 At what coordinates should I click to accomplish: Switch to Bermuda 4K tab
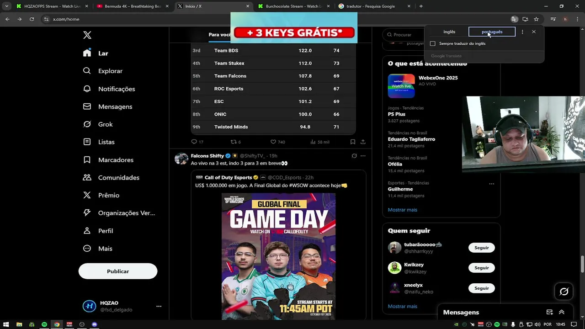click(x=133, y=6)
